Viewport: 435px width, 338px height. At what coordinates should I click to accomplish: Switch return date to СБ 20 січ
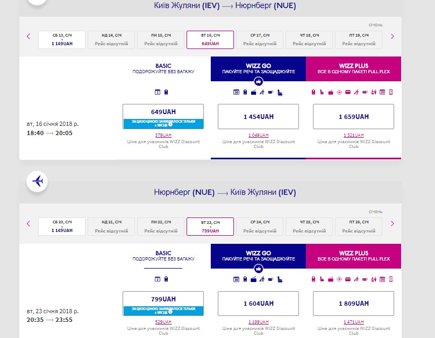click(62, 227)
